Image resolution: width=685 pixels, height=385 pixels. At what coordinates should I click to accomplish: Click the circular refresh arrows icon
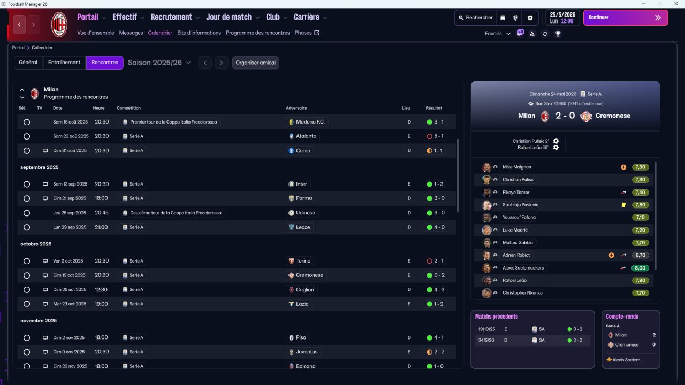pyautogui.click(x=545, y=34)
